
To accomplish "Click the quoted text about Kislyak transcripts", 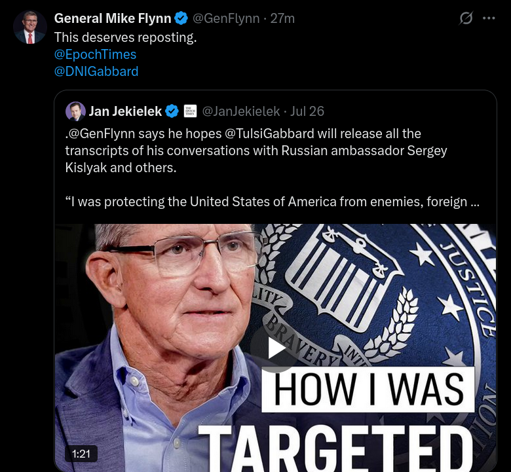I will pos(255,151).
